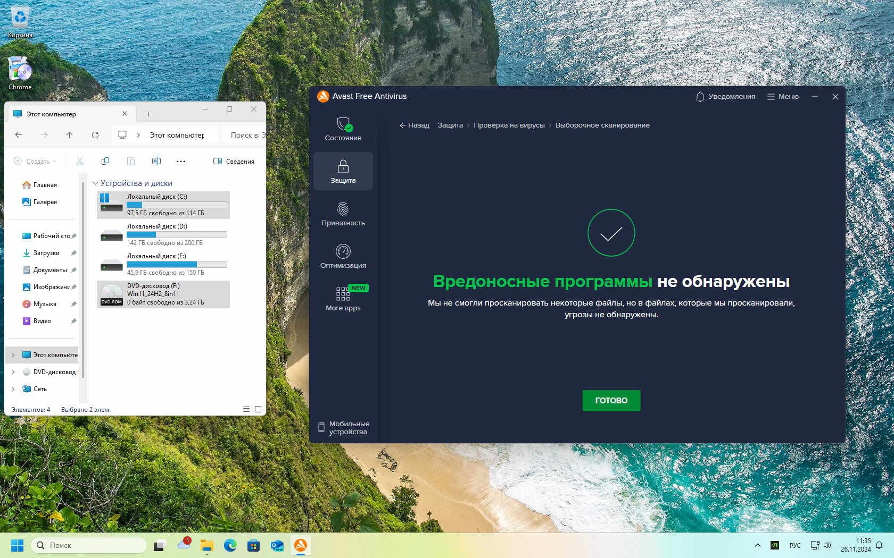Open Avast Уведомления bell
This screenshot has height=558, width=894.
(725, 97)
